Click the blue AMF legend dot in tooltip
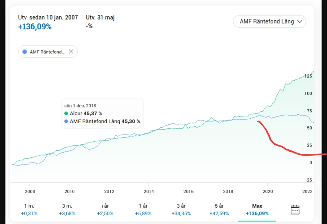The image size is (327, 224). 66,121
